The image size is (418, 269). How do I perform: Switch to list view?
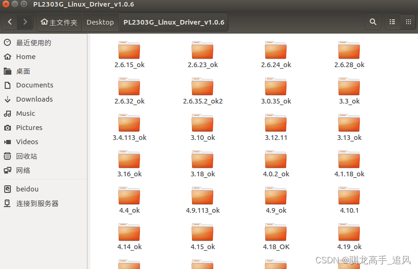tap(392, 22)
